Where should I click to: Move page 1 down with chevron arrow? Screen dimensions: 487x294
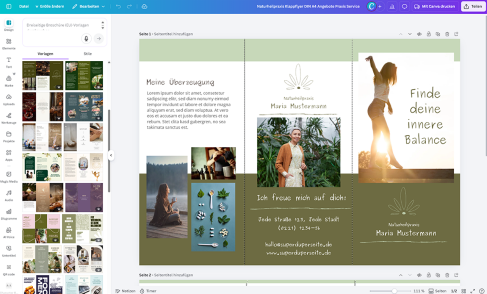click(x=410, y=34)
